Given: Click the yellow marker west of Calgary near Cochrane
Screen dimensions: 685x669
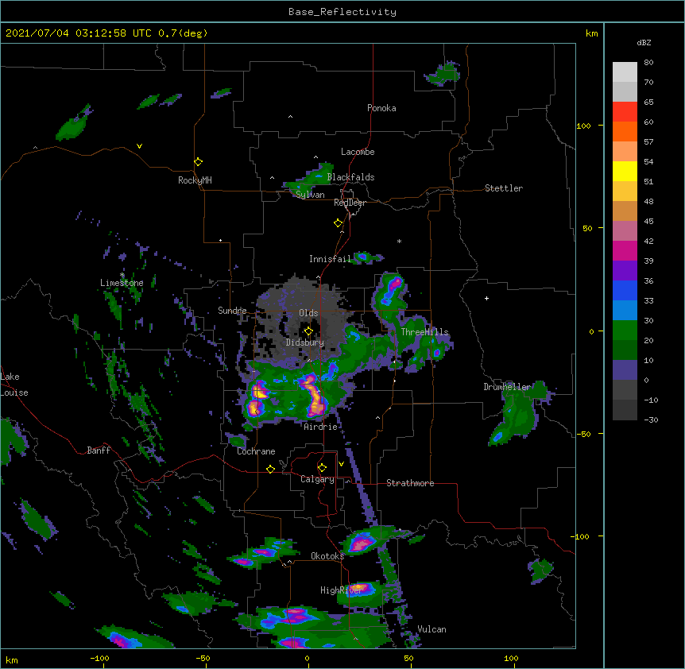Looking at the screenshot, I should coord(270,469).
